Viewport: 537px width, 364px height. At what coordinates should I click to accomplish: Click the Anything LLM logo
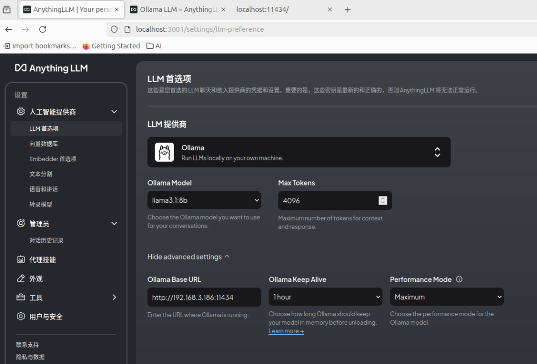tap(51, 68)
